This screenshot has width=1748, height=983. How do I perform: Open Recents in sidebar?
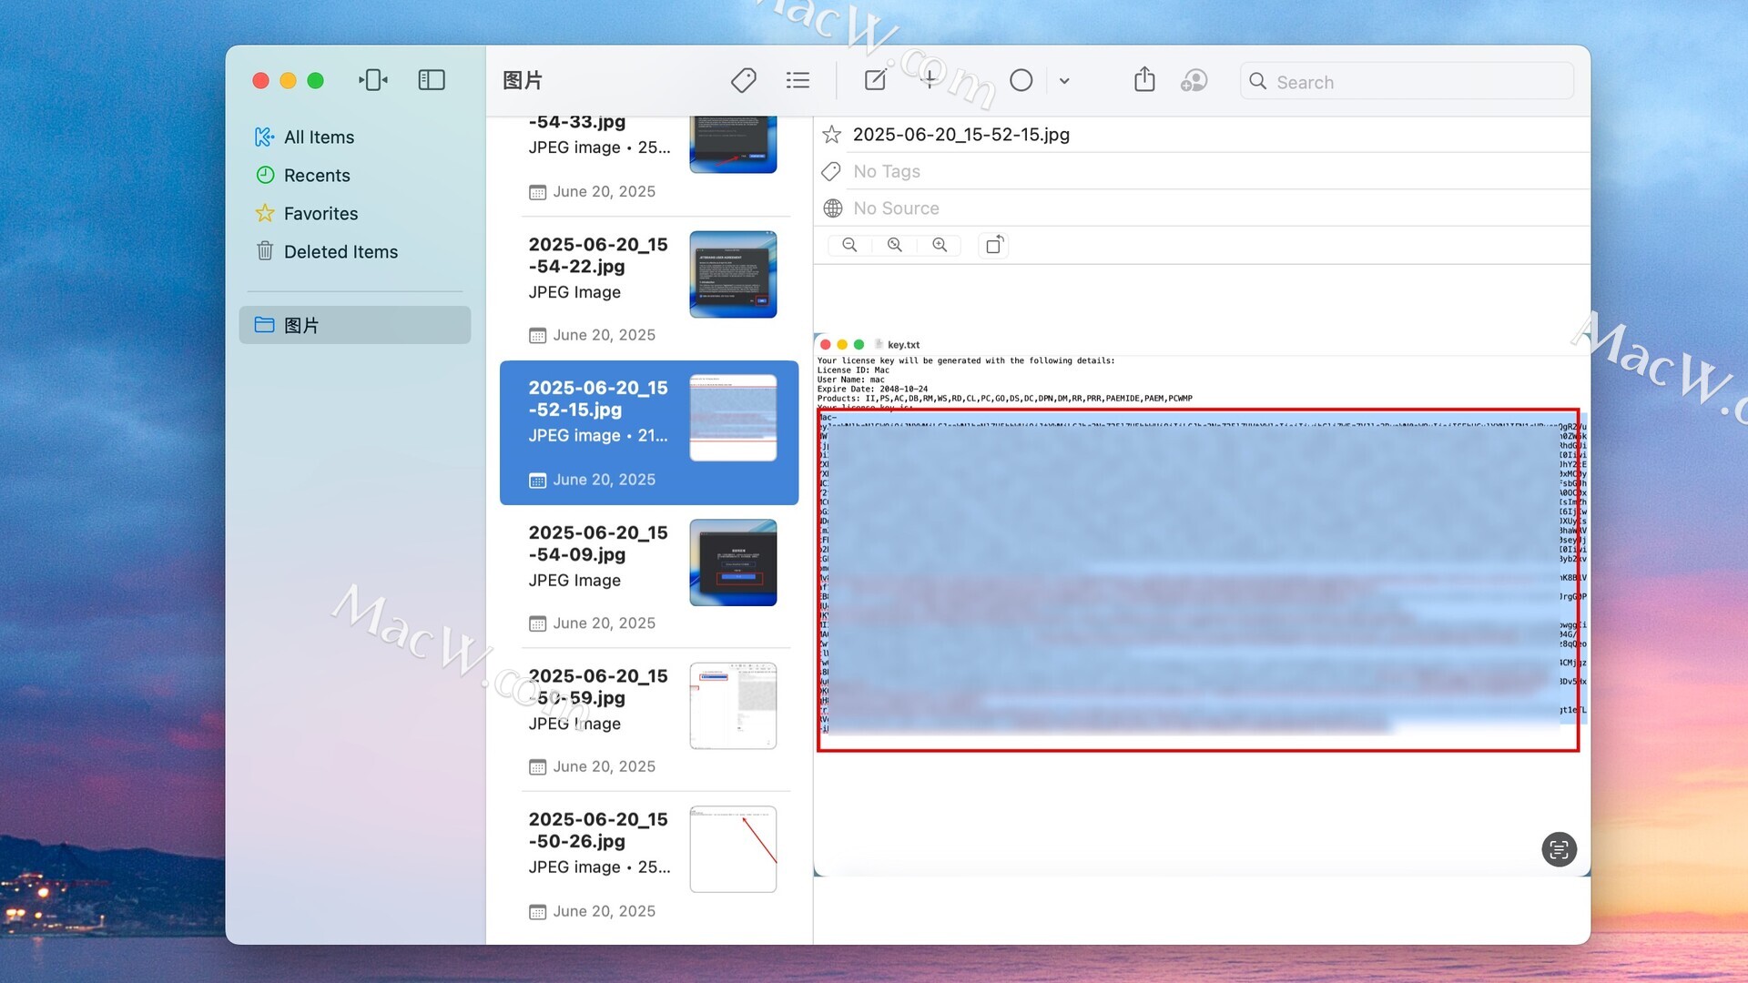pyautogui.click(x=354, y=176)
